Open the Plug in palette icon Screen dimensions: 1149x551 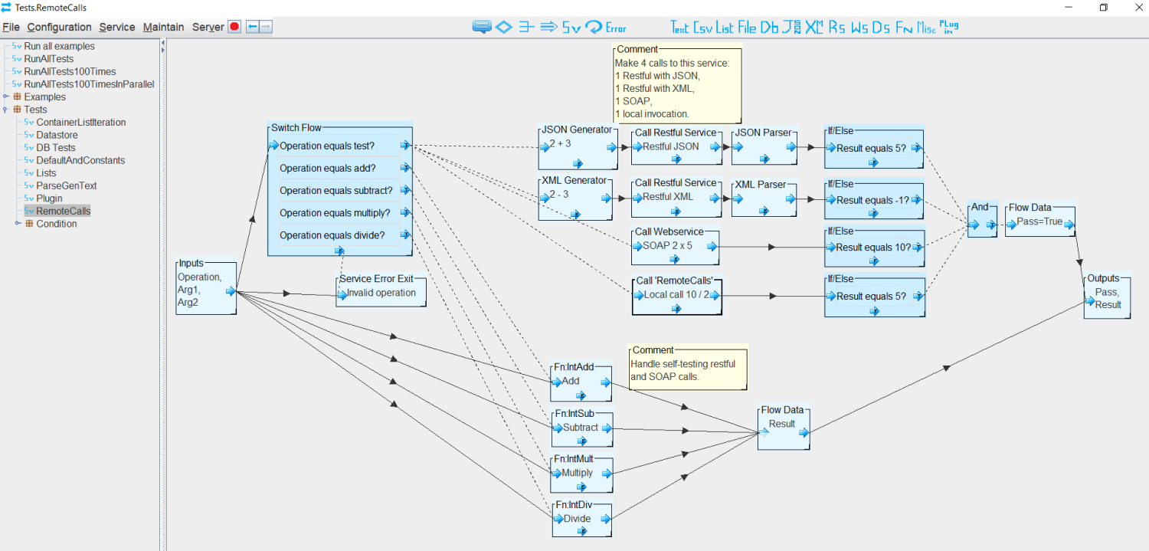(949, 27)
